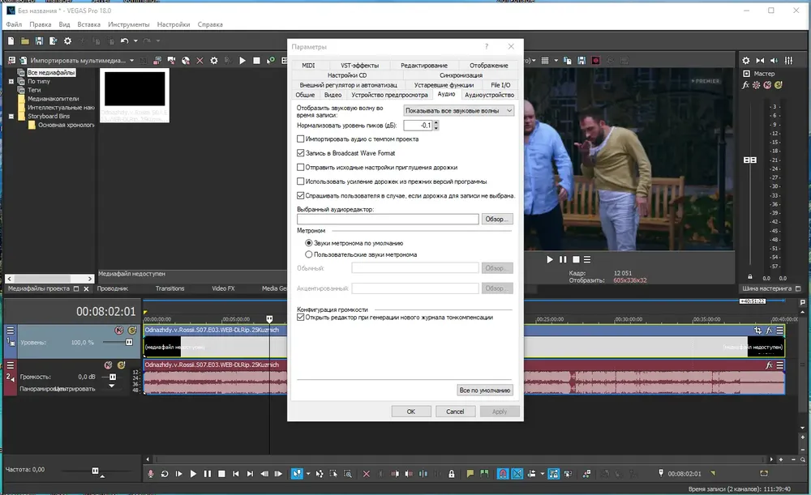Toggle loop playback in transport bar

165,473
